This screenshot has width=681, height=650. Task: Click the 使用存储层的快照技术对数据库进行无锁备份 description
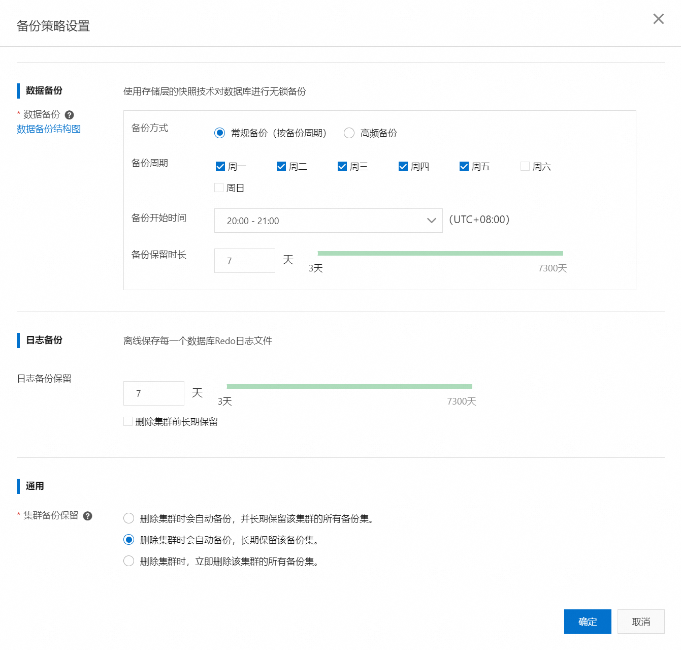pos(215,91)
